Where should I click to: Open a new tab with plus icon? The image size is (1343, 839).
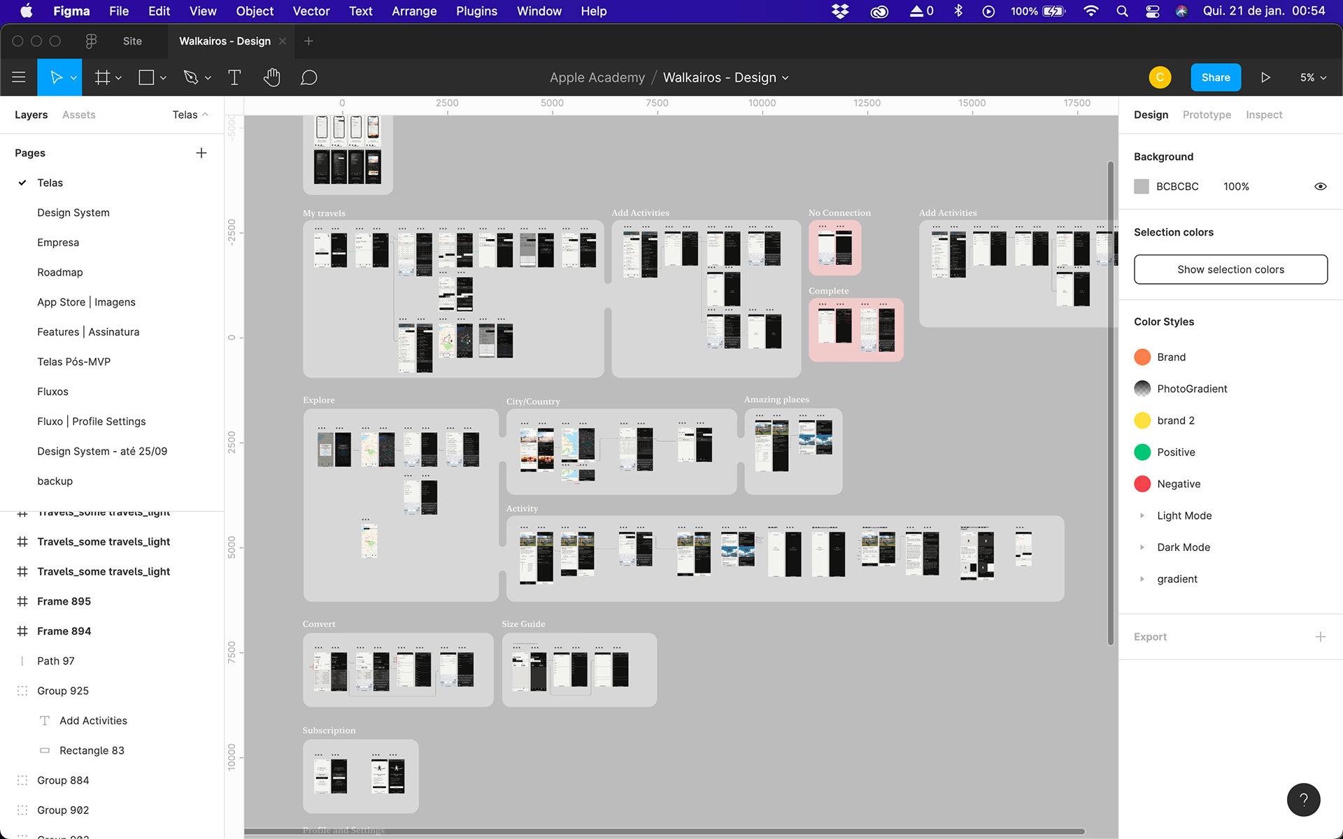coord(308,41)
